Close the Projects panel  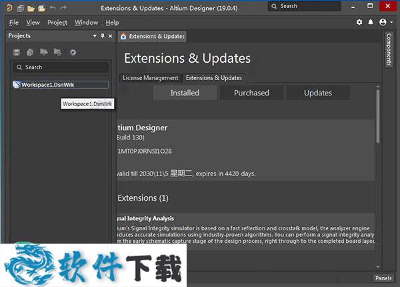(x=110, y=36)
